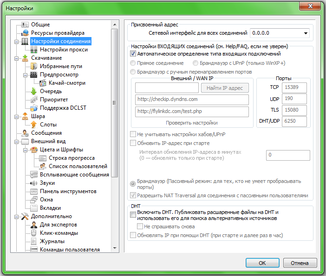Viewport: 326px width, 276px height.
Task: Click the Отмена button
Action: (300, 263)
